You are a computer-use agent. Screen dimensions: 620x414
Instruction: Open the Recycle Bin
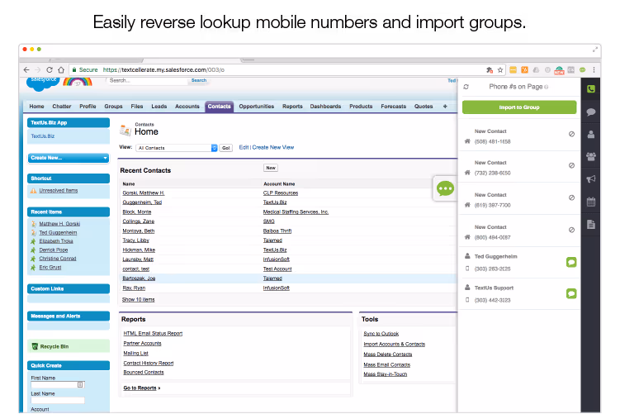(54, 346)
